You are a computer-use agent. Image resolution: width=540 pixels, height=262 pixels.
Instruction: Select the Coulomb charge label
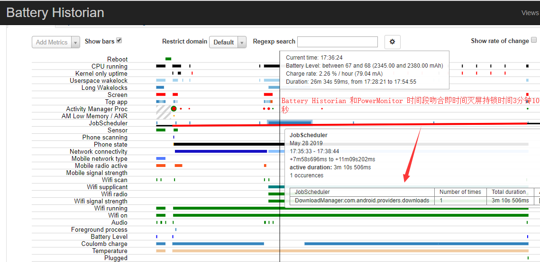pos(104,244)
